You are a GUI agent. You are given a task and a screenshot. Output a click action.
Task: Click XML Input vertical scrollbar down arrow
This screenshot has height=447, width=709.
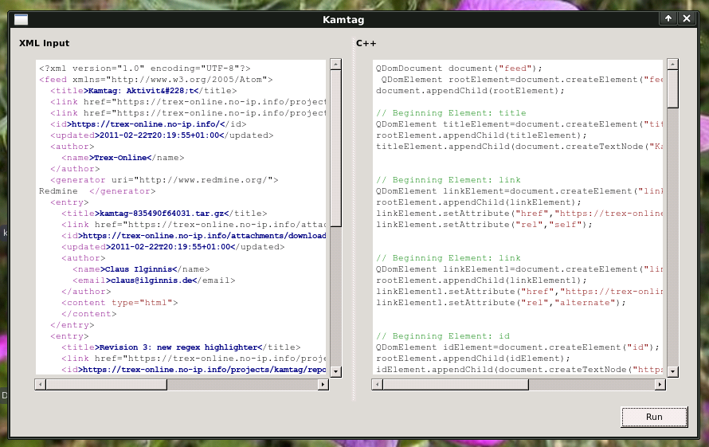(x=335, y=372)
